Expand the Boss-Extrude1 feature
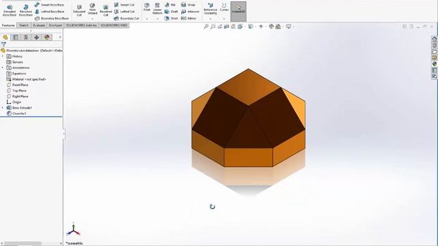 tap(3, 108)
